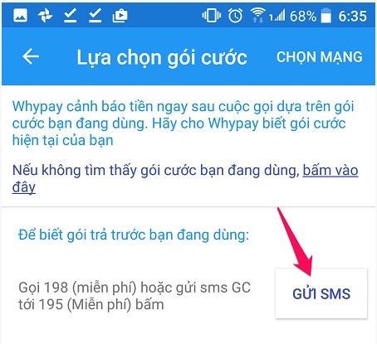The height and width of the screenshot is (344, 377).
Task: Tap the battery icon in status bar
Action: 326,16
